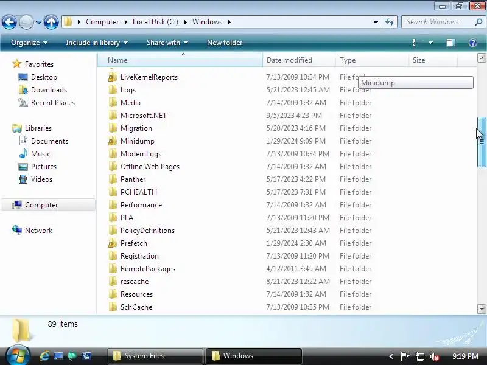Image resolution: width=487 pixels, height=365 pixels.
Task: Click the muted volume tray icon
Action: (435, 356)
